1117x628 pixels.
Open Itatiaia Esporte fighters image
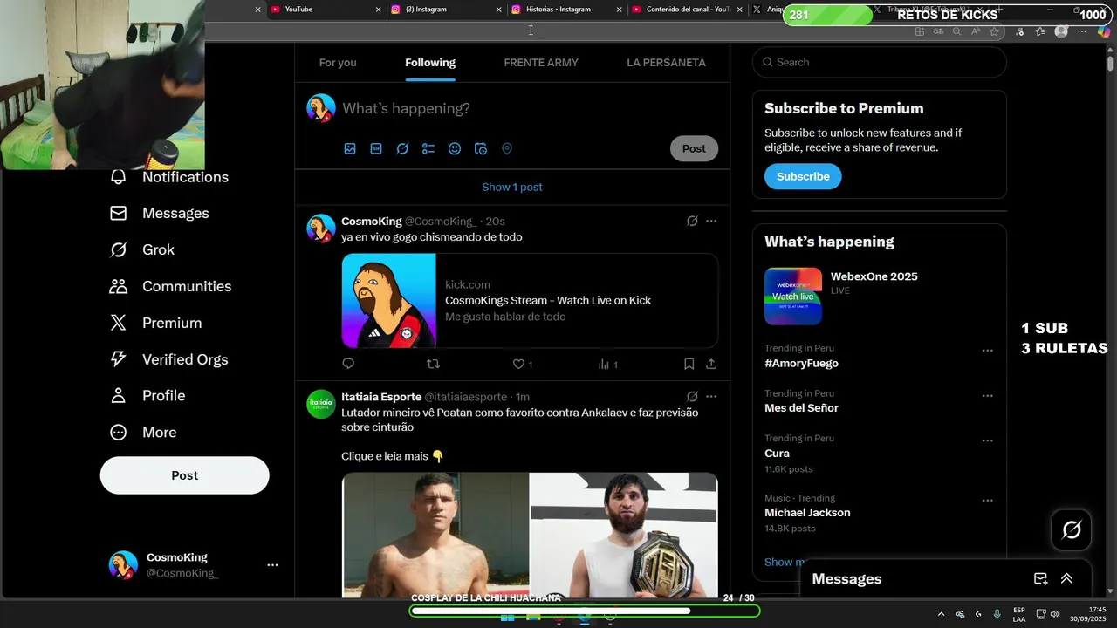(x=530, y=535)
